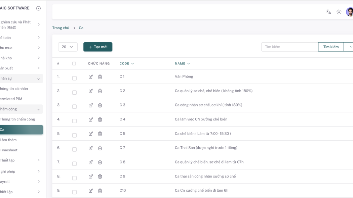Viewport: 353px width, 198px height.
Task: Go to Làm thêm in sidebar
Action: pos(8,140)
